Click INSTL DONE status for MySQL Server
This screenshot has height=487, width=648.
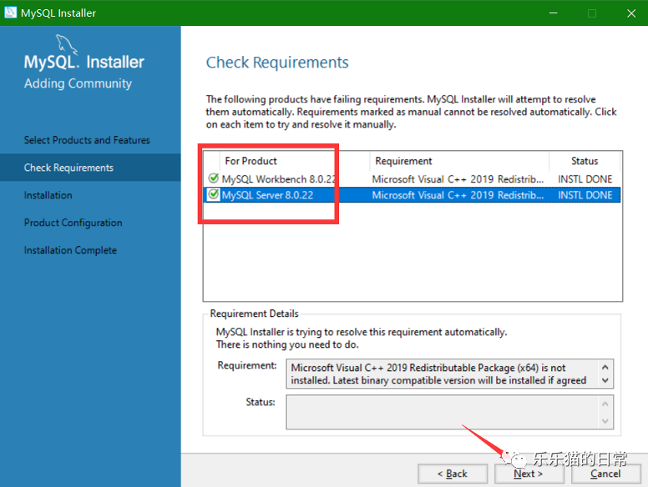coord(585,195)
